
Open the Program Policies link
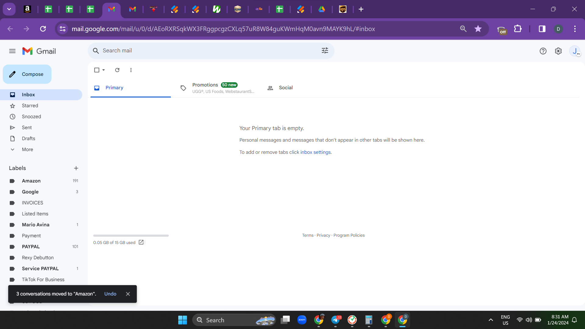pos(349,235)
